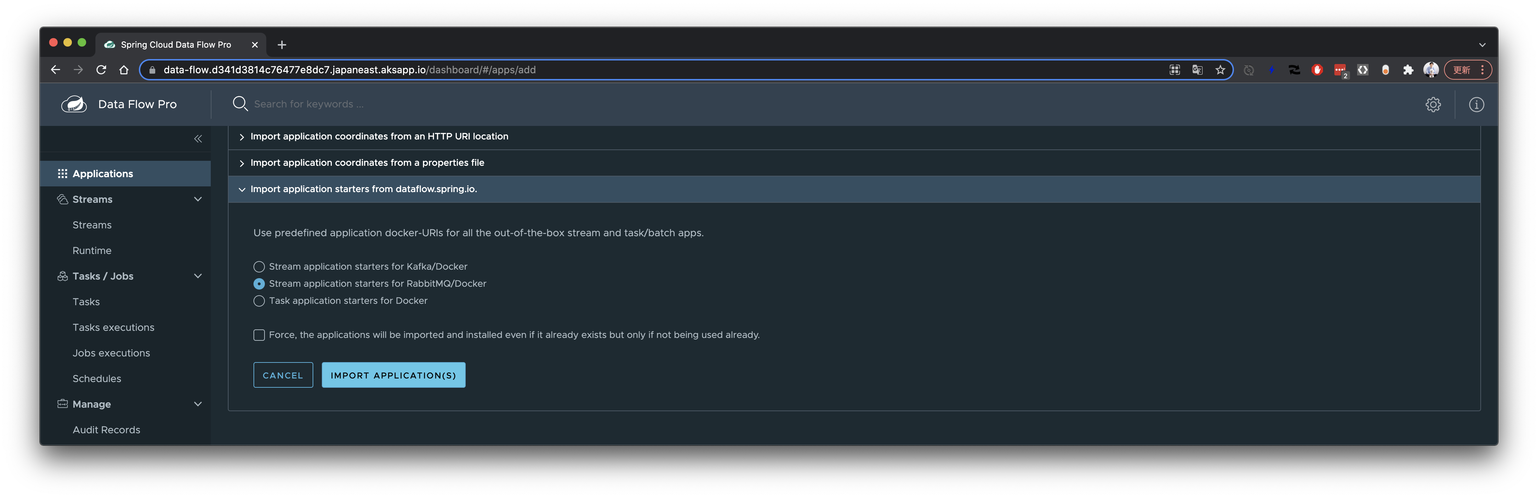Enable the Force import checkbox
Screen dimensions: 1538x498
[258, 335]
